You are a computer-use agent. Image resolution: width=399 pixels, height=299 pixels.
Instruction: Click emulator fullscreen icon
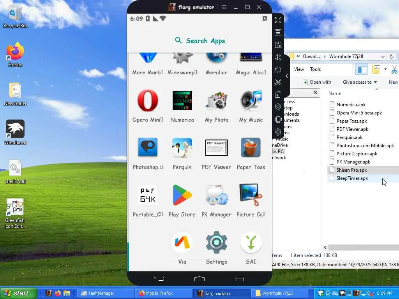(278, 20)
